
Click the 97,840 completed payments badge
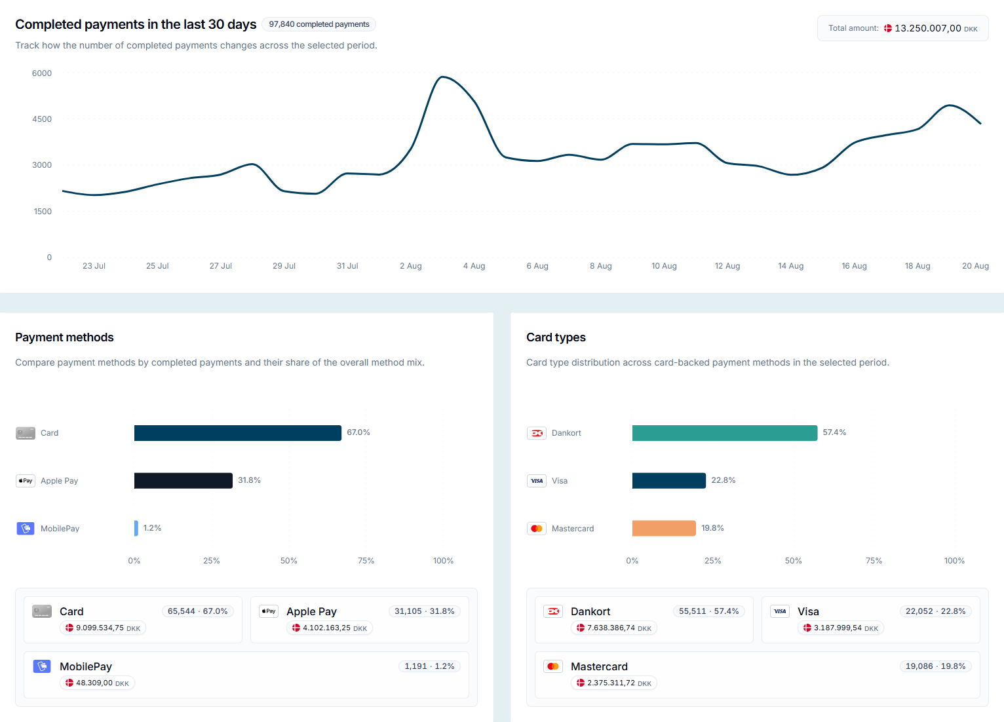coord(319,24)
